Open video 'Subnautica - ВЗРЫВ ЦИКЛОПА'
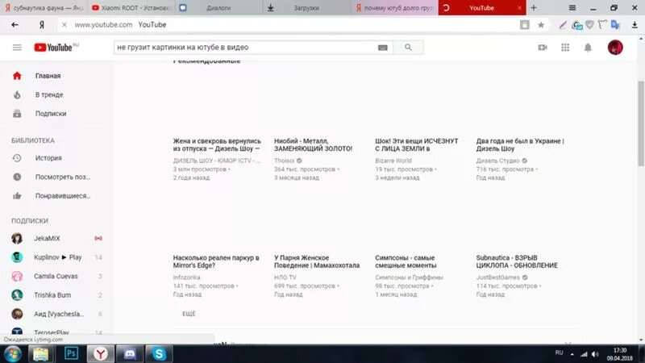645x363 pixels. 517,261
